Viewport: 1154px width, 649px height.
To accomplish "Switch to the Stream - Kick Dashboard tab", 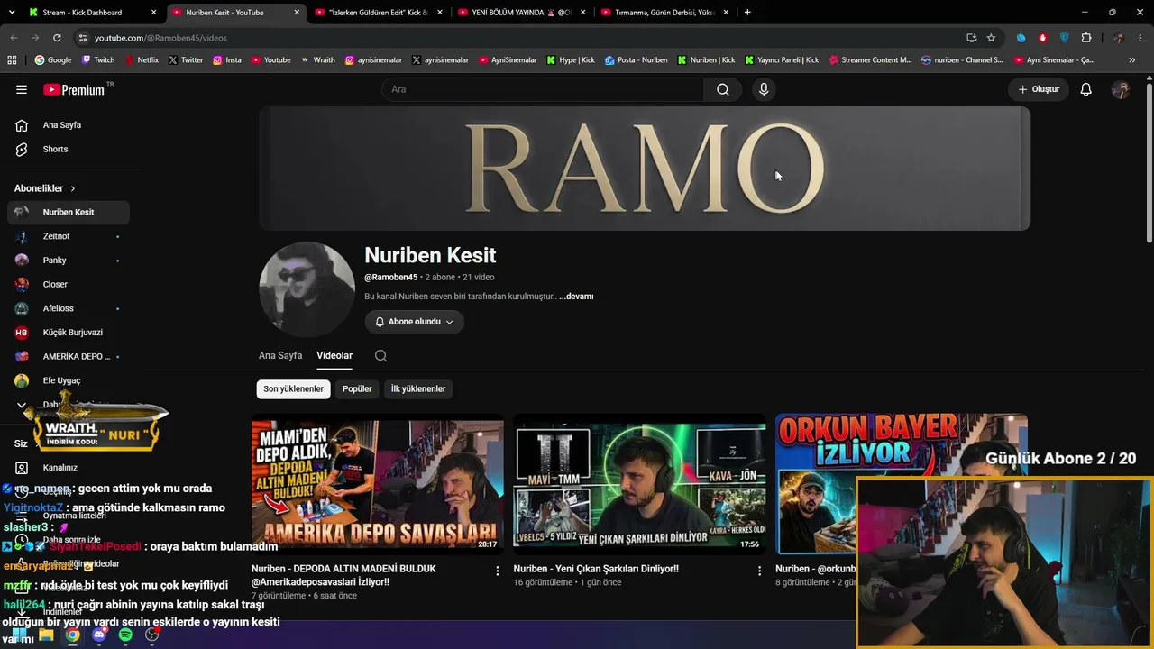I will (91, 13).
